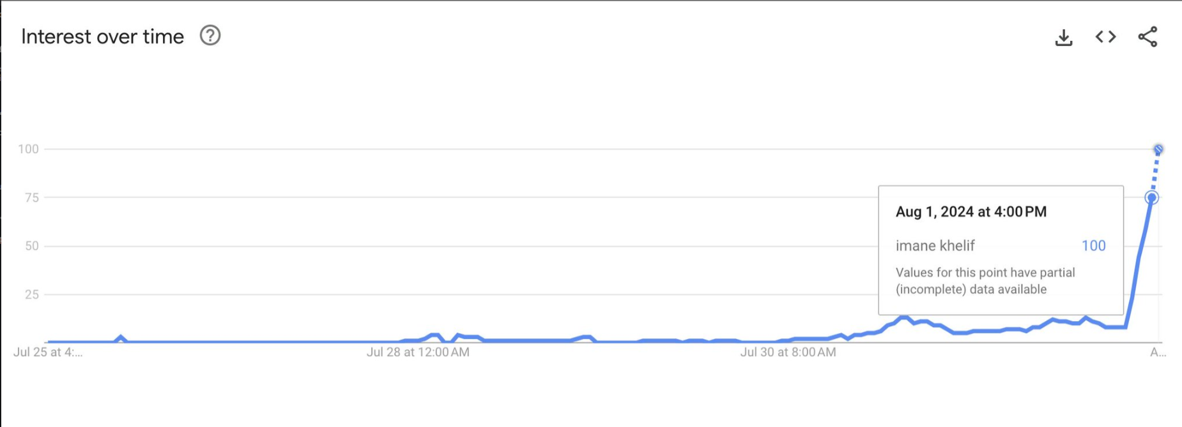Click the "Interest over time" heading

(x=102, y=37)
